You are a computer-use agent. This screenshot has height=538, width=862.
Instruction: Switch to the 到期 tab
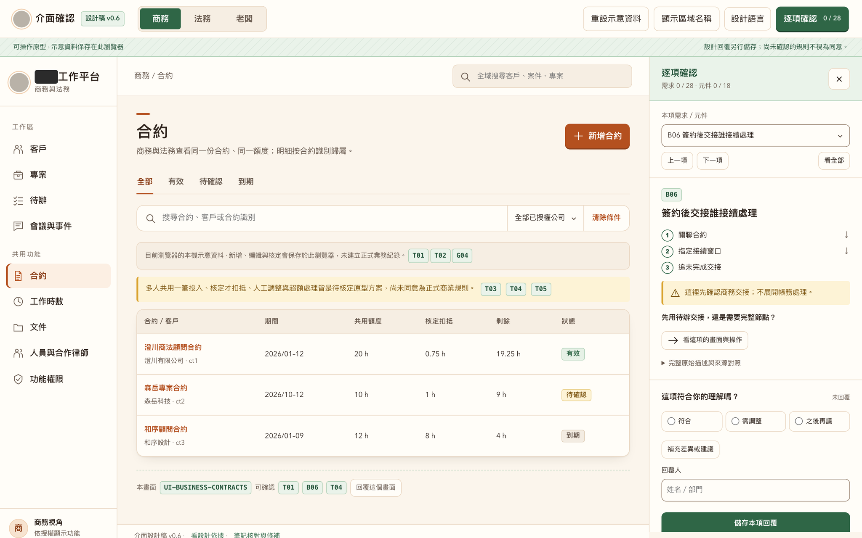(x=246, y=182)
